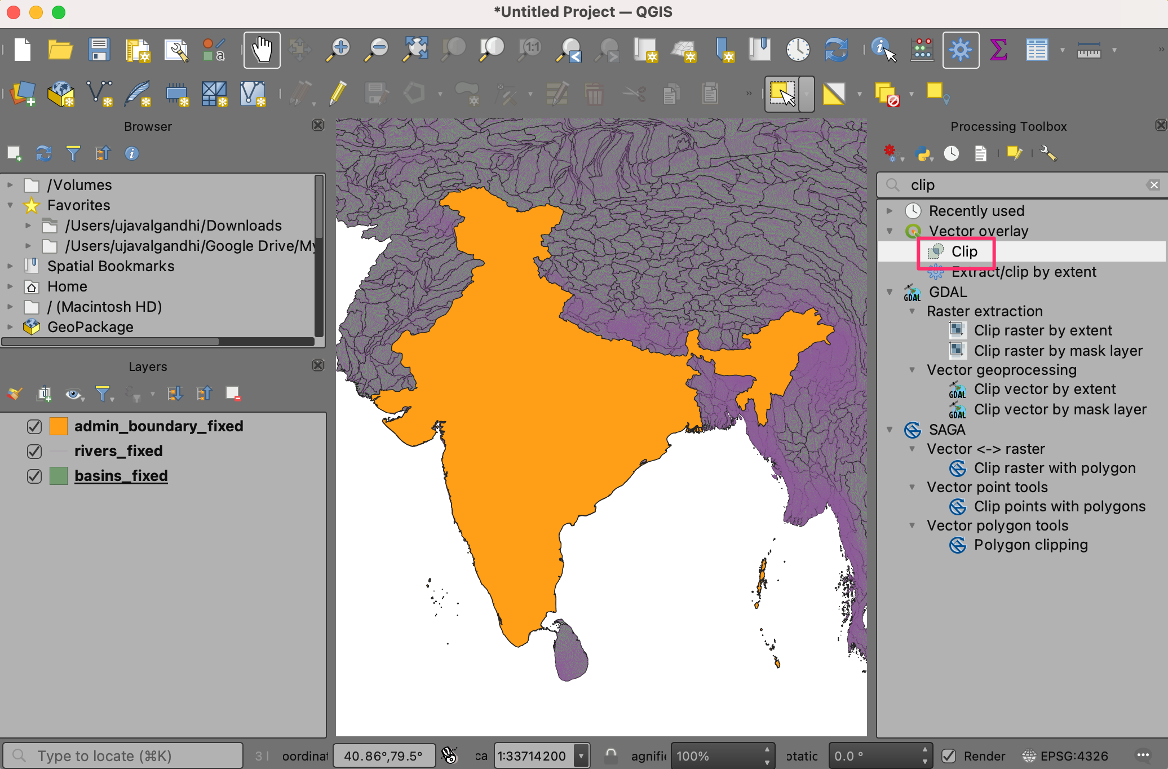Select Clip raster by mask layer

(1058, 351)
